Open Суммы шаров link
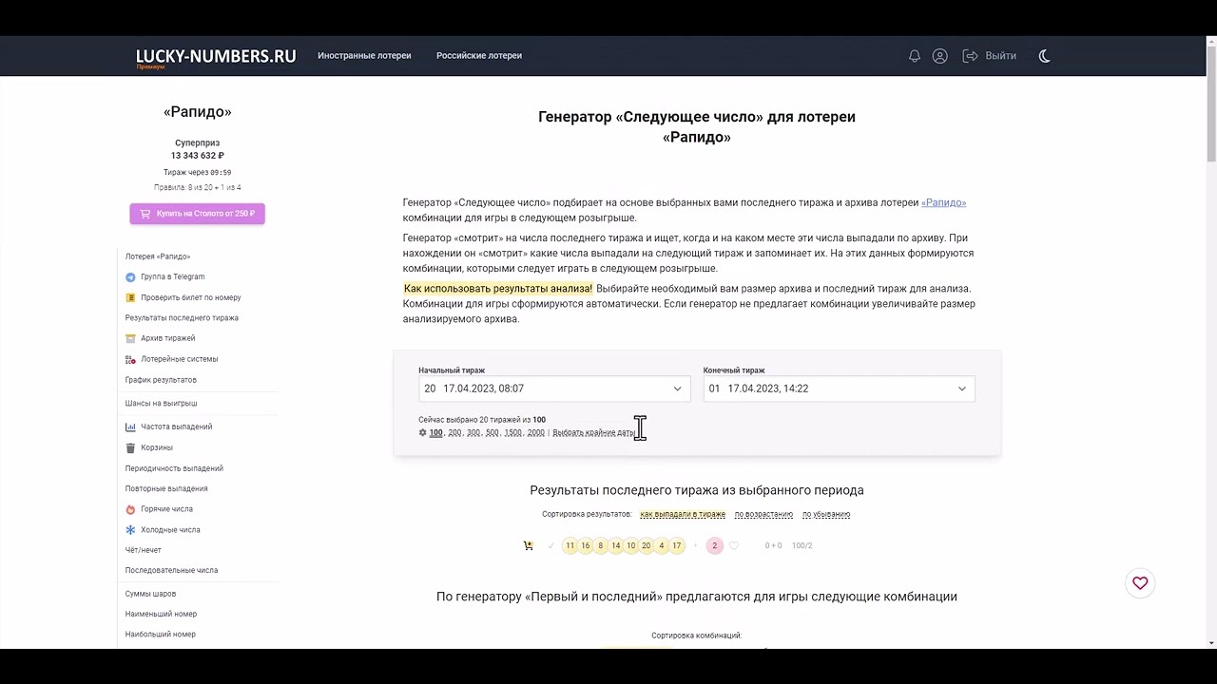This screenshot has height=684, width=1217. [x=150, y=594]
